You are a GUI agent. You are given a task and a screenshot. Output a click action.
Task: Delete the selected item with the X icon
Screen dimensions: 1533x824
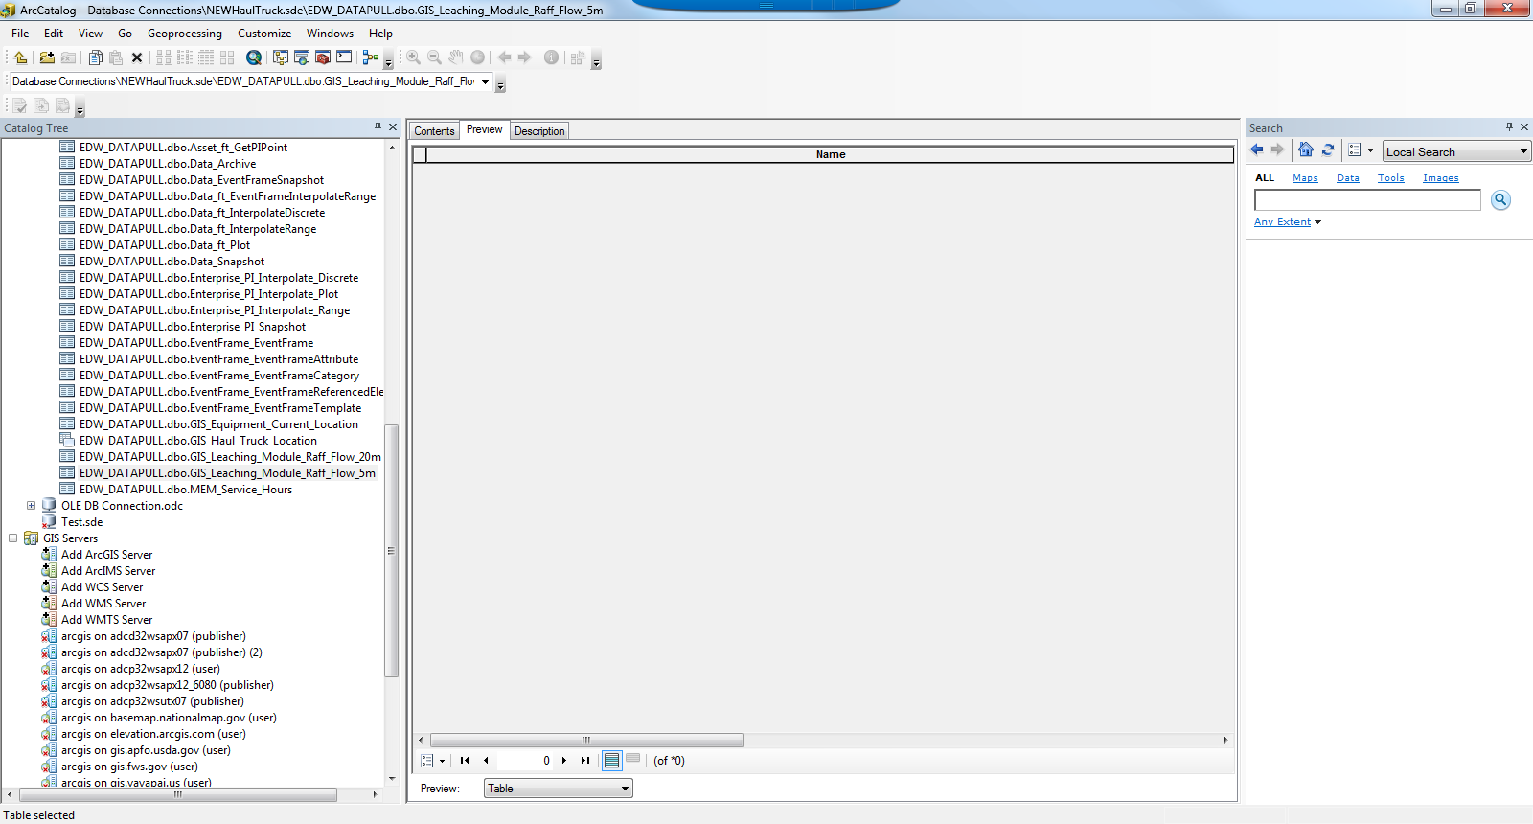[x=137, y=57]
